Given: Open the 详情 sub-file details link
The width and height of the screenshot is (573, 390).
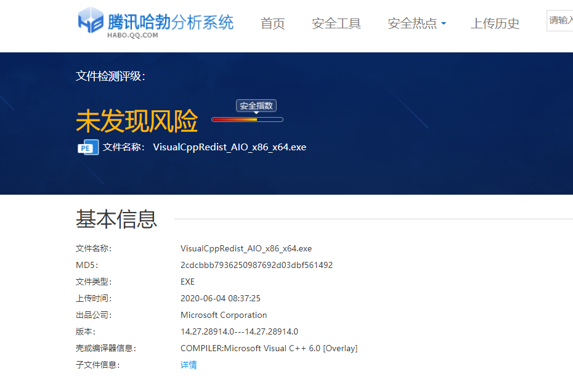Looking at the screenshot, I should coord(189,365).
